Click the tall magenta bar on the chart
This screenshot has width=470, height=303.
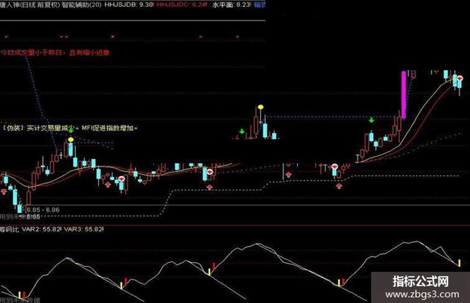coord(403,95)
